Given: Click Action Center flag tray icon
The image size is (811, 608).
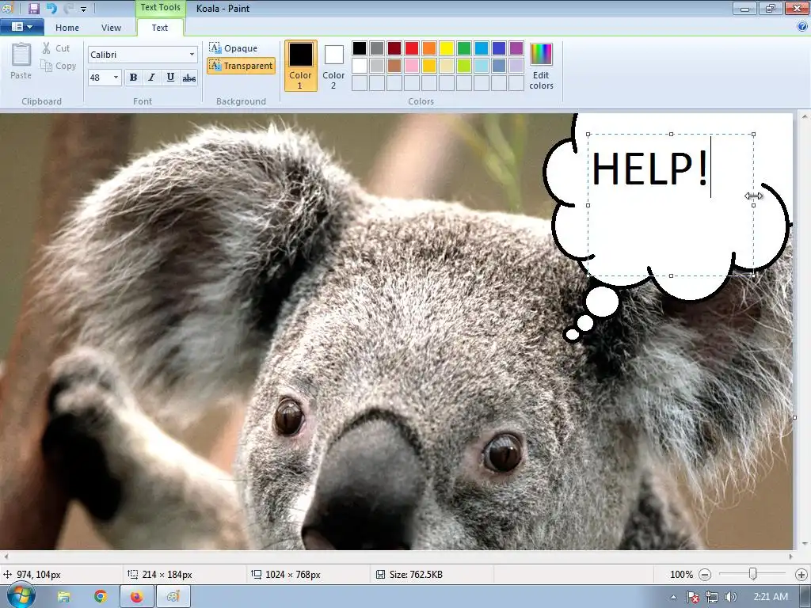Looking at the screenshot, I should point(693,597).
